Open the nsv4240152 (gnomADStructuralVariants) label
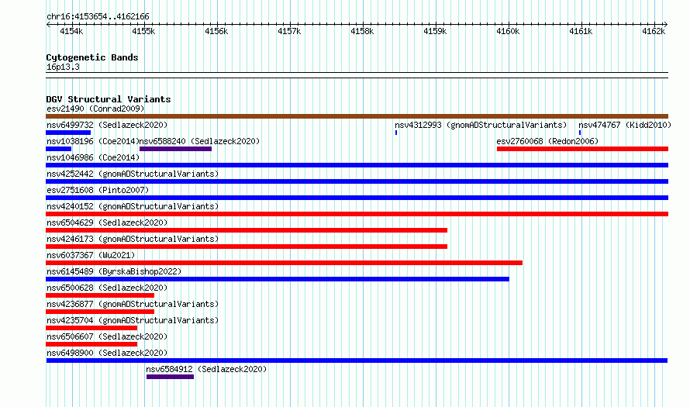The image size is (690, 407). click(x=133, y=206)
